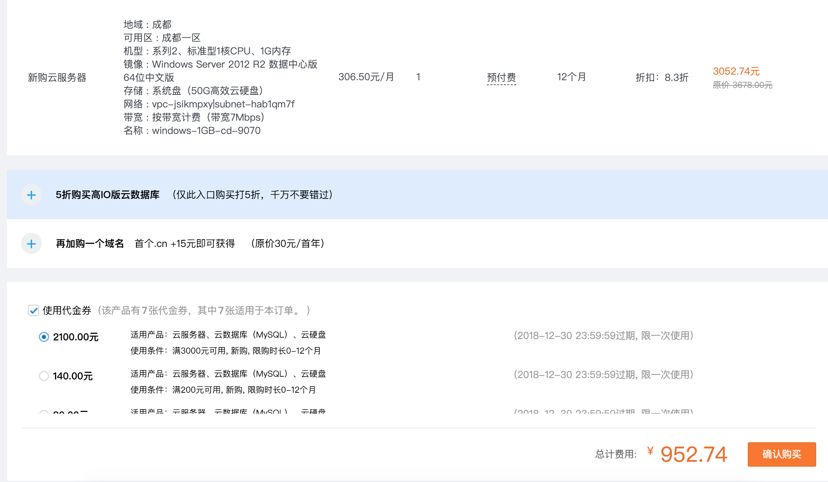Click the discounted price 3052.74元
Image resolution: width=828 pixels, height=482 pixels.
pos(736,71)
